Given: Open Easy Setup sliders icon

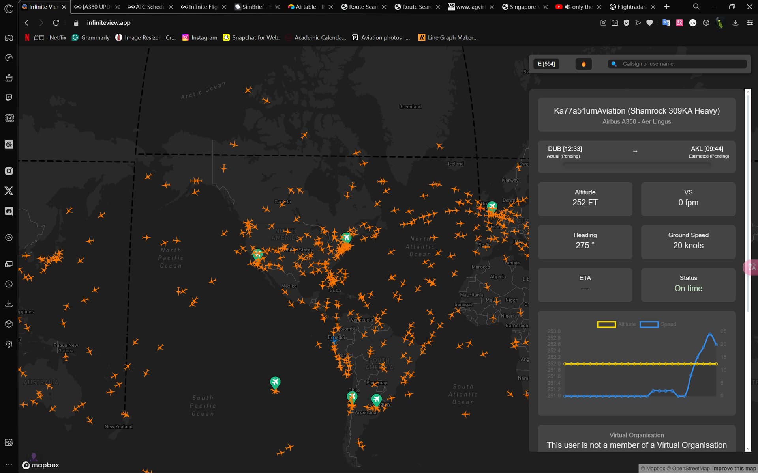Looking at the screenshot, I should (x=750, y=23).
